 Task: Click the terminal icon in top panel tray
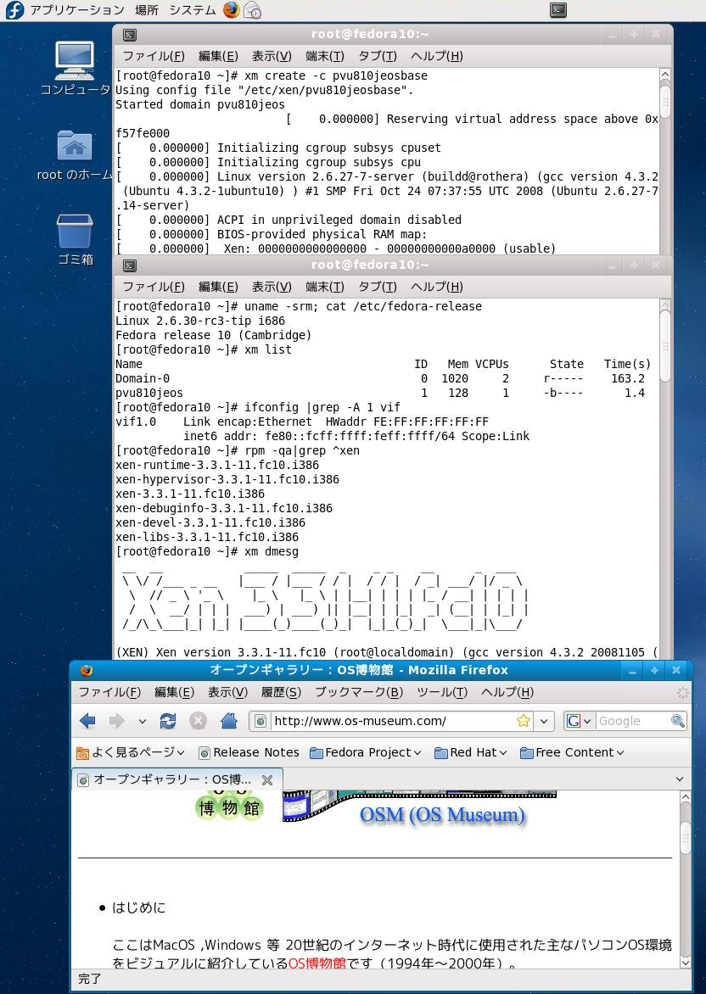(558, 9)
